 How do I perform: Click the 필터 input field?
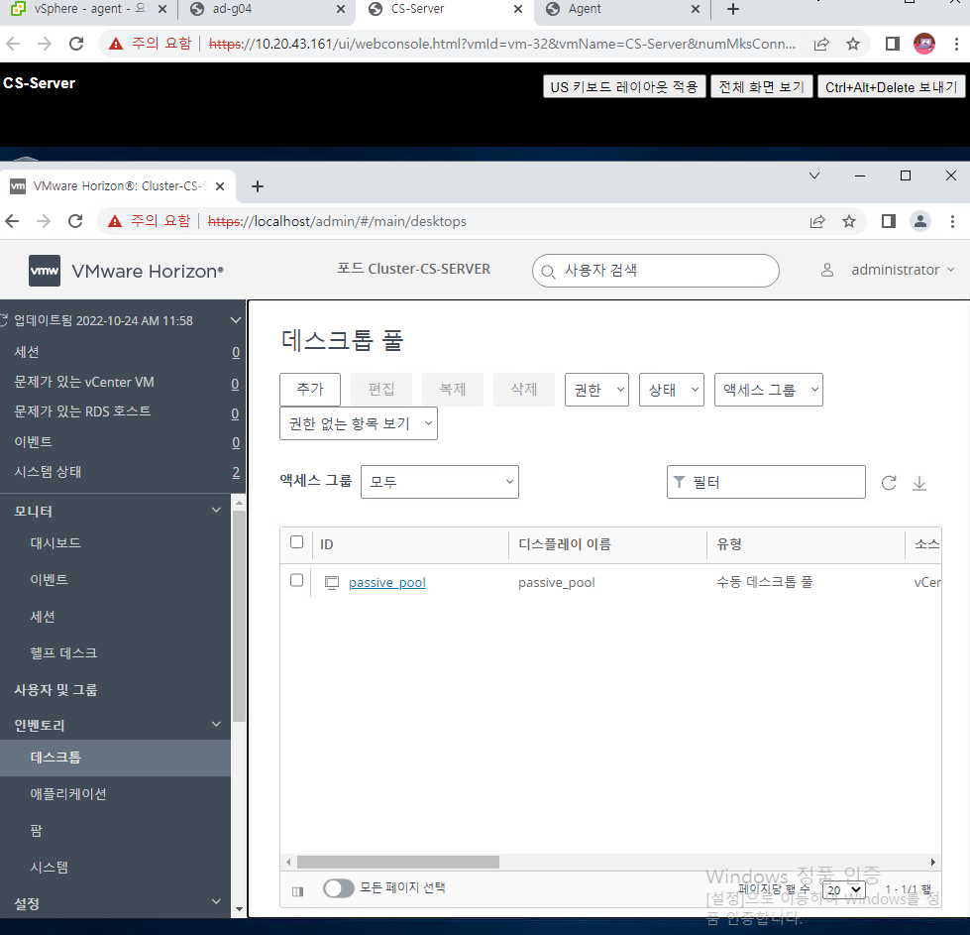(x=766, y=482)
